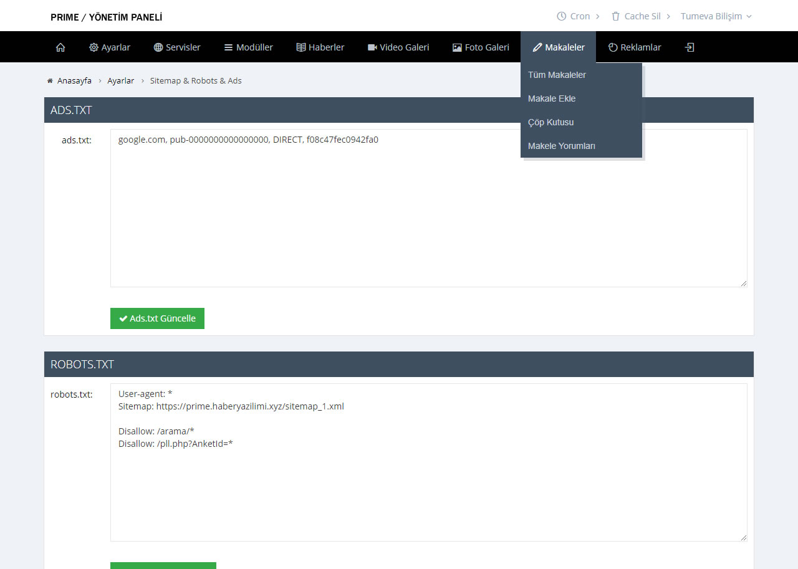Click the pie chart icon beside Reklamlar
This screenshot has height=569, width=798.
pos(613,47)
